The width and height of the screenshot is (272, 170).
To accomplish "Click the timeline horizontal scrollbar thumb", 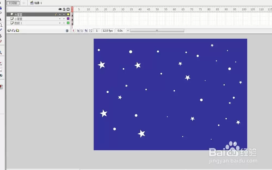I will tap(157, 31).
